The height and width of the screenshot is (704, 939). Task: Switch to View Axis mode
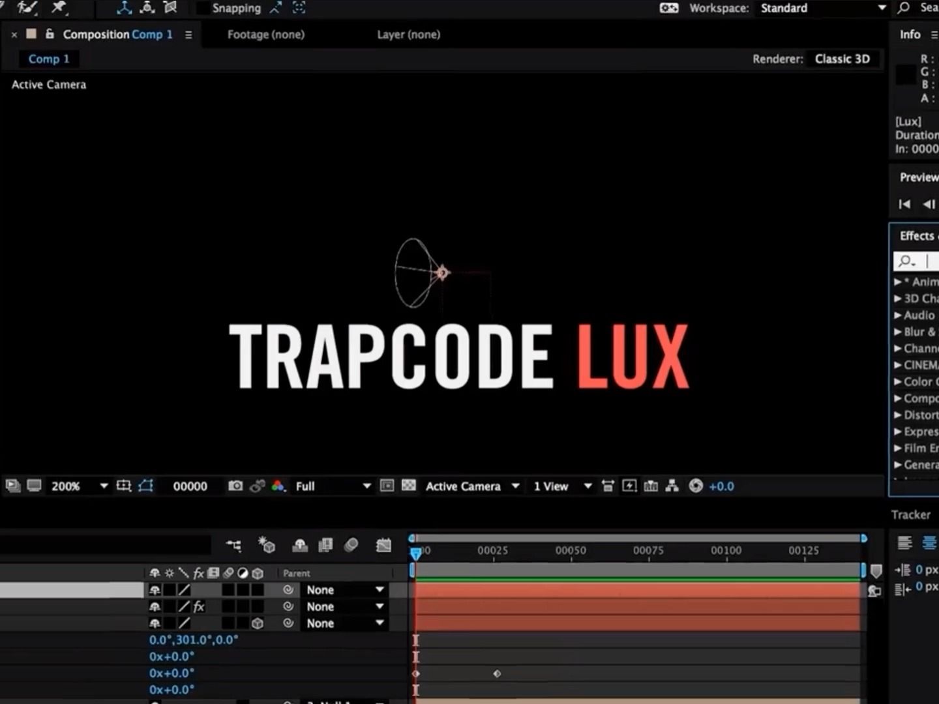[170, 8]
